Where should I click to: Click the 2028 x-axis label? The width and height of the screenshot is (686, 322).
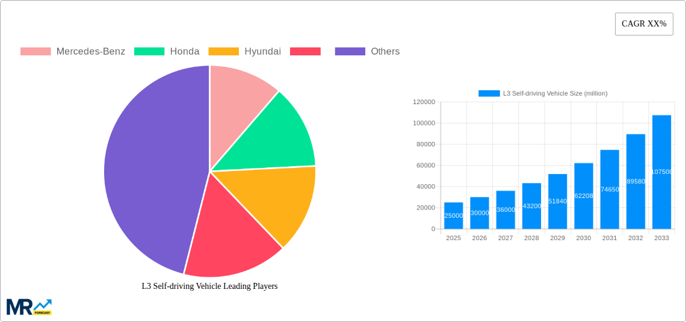click(531, 238)
